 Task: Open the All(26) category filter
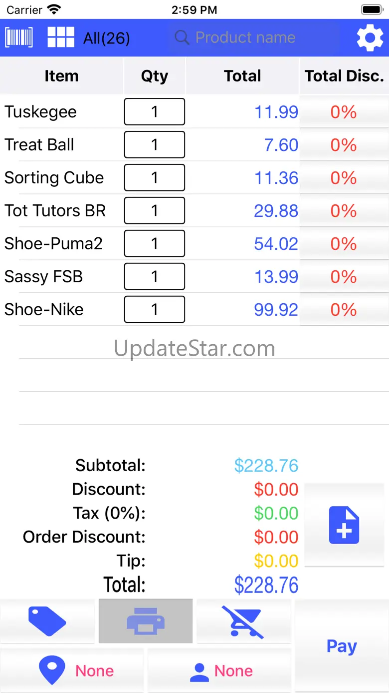106,38
